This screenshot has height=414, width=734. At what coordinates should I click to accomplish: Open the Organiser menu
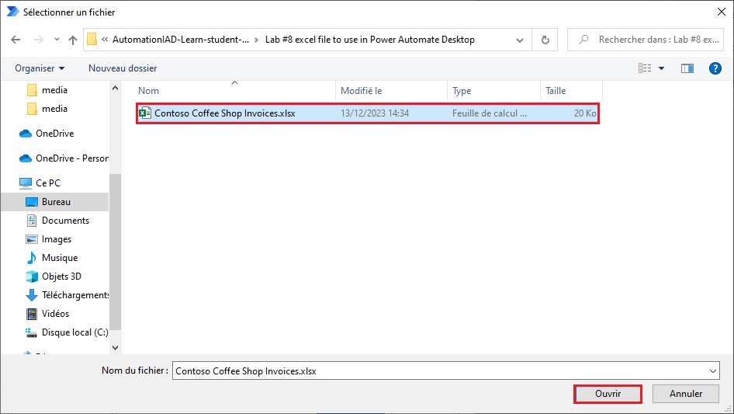(40, 68)
